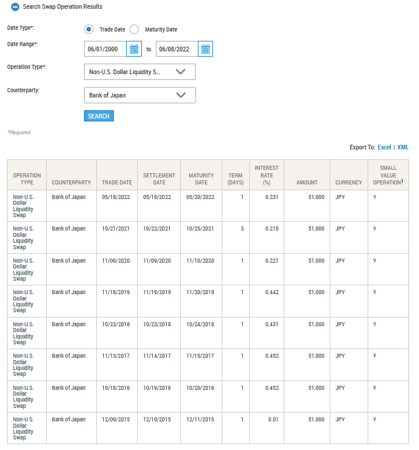
Task: Select the Maturity Date radio button
Action: [134, 29]
